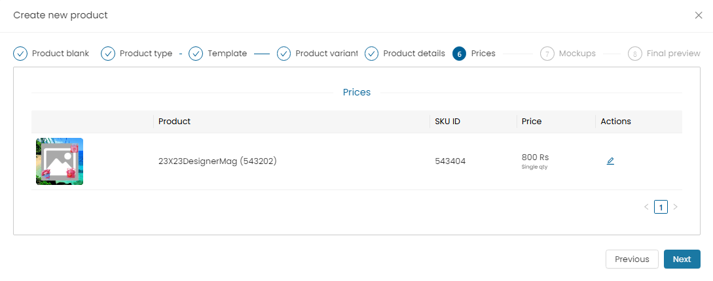
Task: Select page 1 in pagination
Action: click(661, 207)
